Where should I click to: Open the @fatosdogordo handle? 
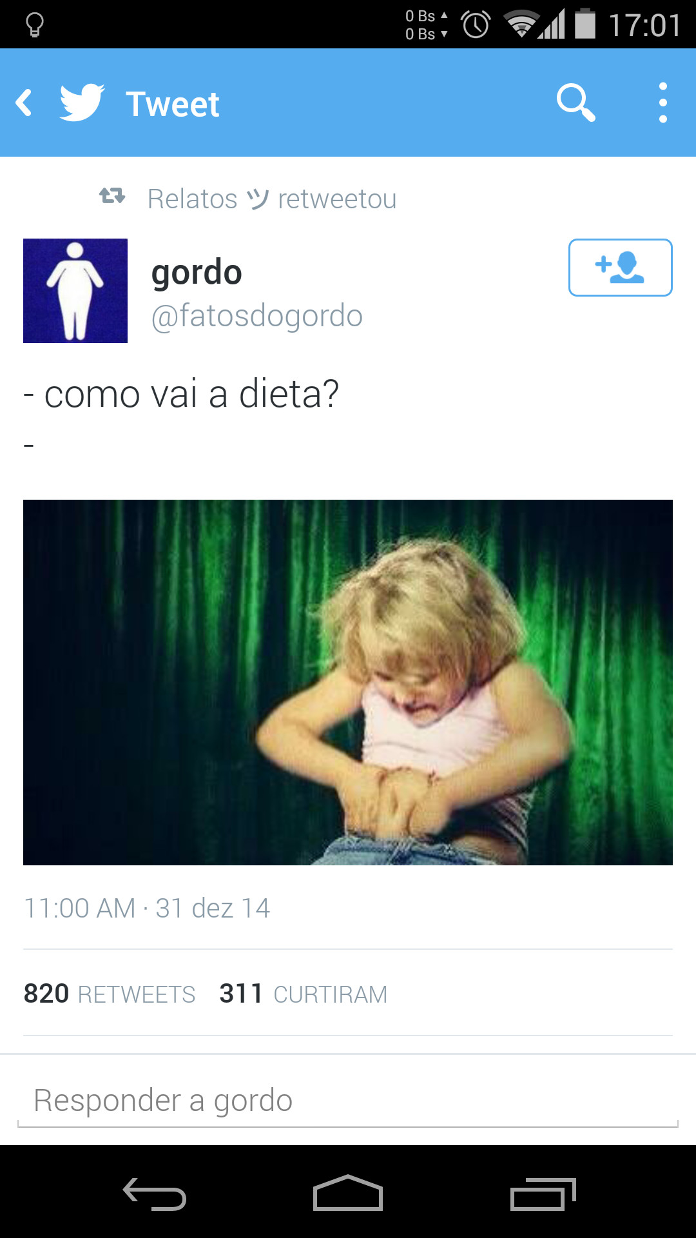click(x=256, y=316)
